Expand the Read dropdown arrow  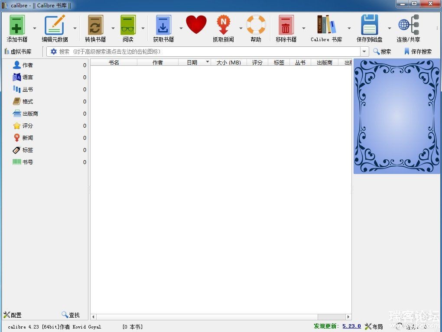click(x=143, y=28)
